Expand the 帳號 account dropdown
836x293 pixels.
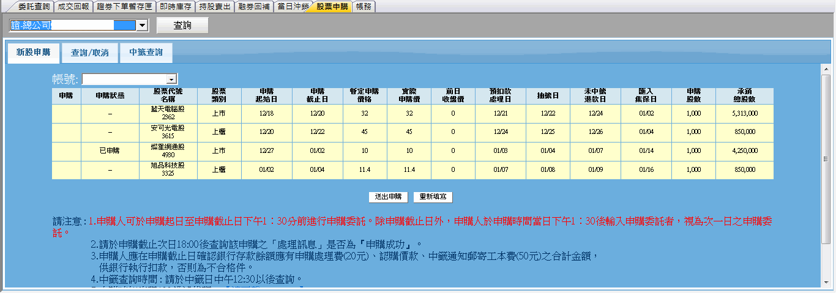coord(171,80)
